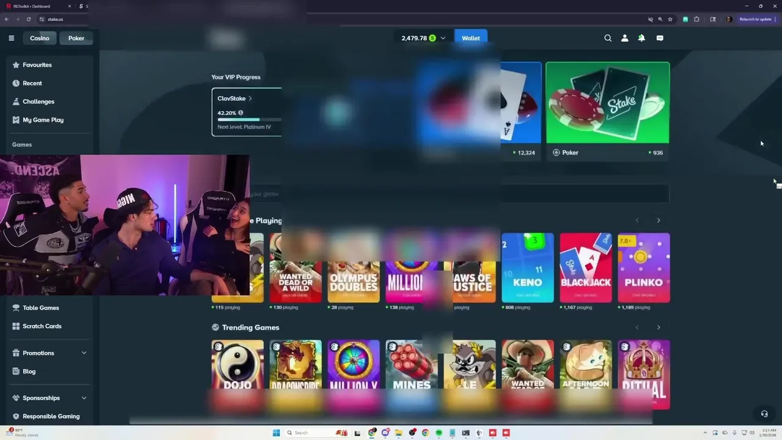Open Discord from the taskbar
This screenshot has width=782, height=440.
(x=386, y=433)
